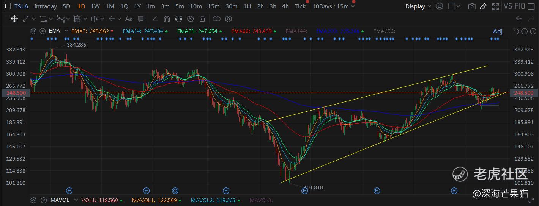Select the Aa text annotation tool
Screen dimensions: 539x206
129,19
